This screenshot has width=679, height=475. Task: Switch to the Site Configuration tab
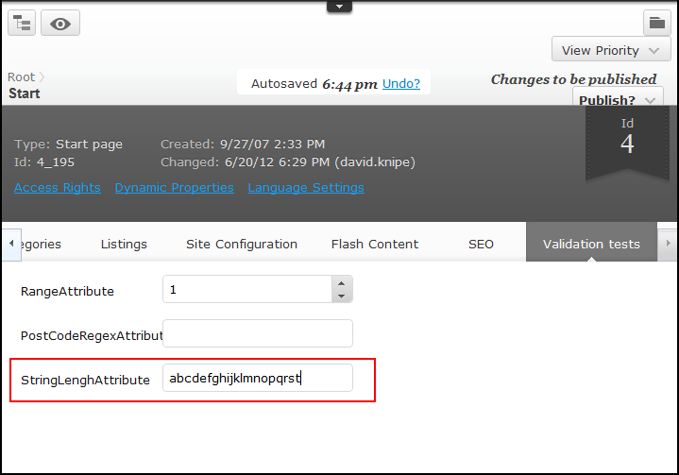pos(242,245)
